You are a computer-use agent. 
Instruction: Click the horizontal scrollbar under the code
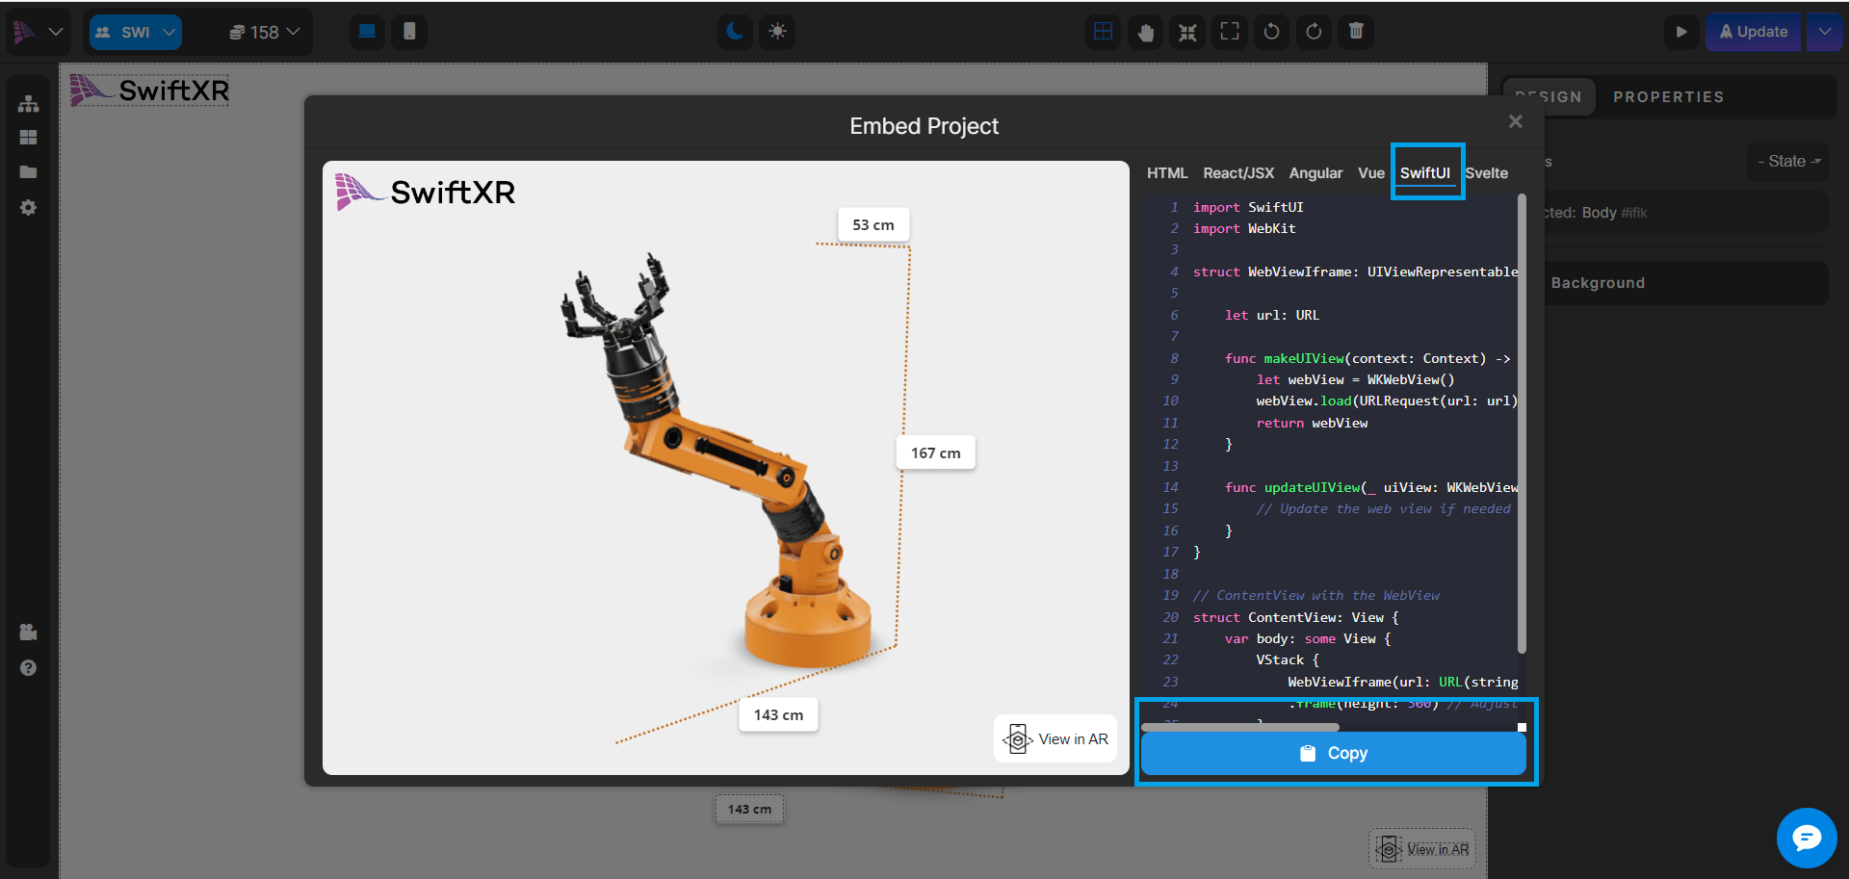coord(1240,727)
